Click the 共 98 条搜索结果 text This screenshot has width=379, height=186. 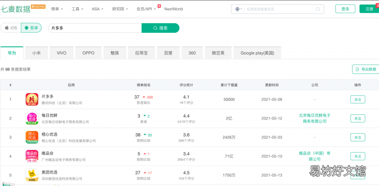tap(16, 69)
